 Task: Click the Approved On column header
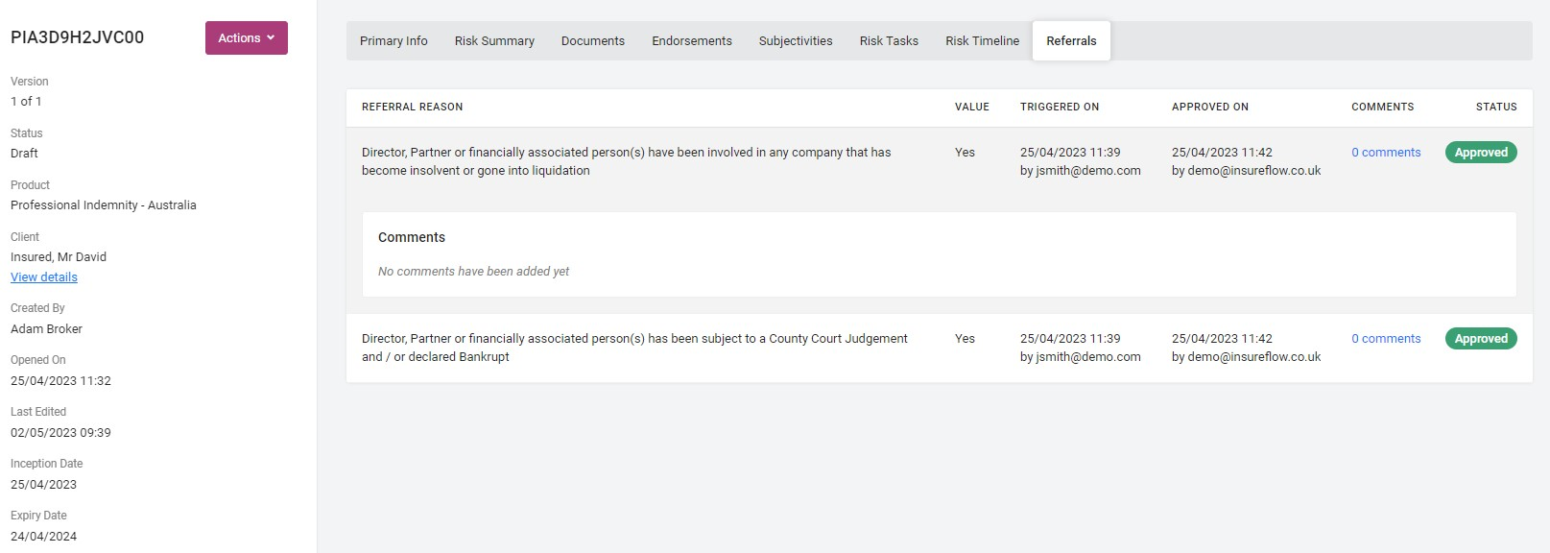(1210, 108)
